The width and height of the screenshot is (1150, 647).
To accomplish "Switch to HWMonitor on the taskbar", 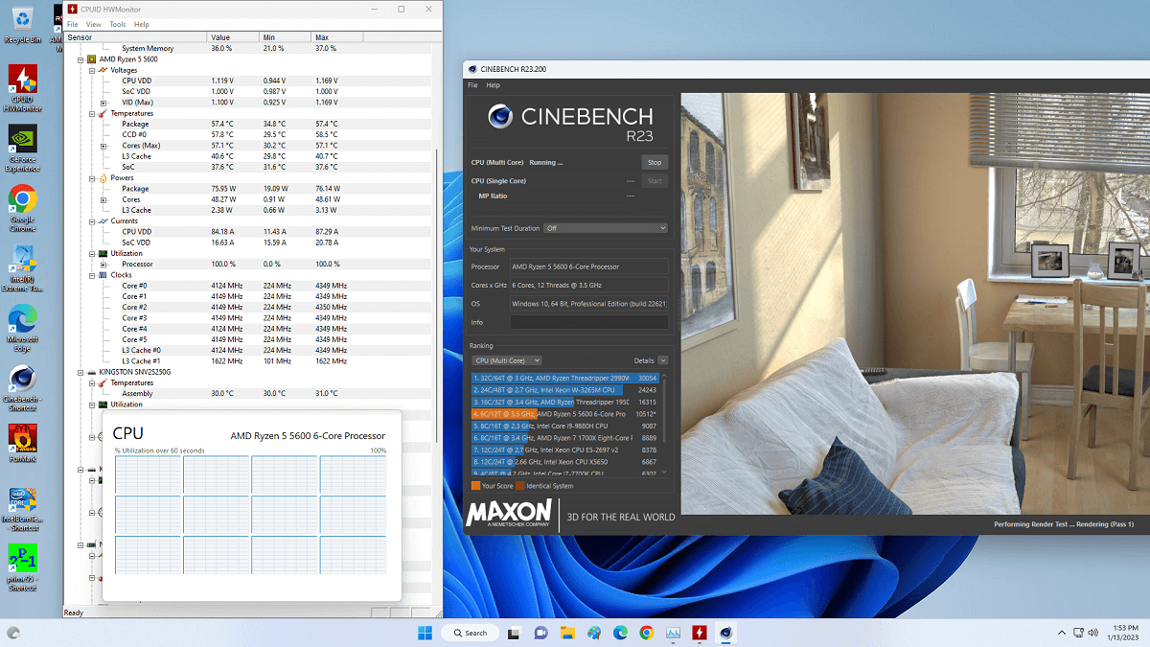I will point(700,633).
